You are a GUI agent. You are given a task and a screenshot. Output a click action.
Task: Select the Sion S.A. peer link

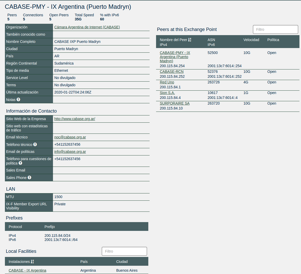tap(167, 93)
